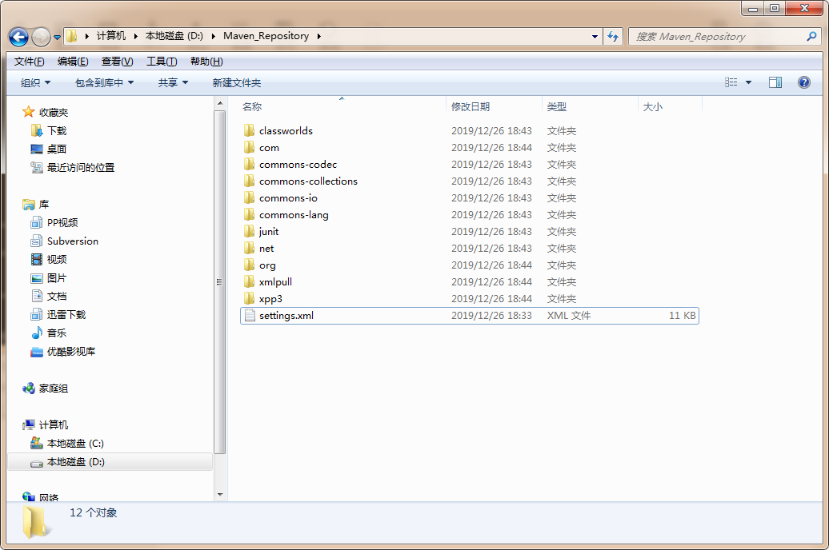The width and height of the screenshot is (829, 550).
Task: Select the commons-codec folder icon
Action: click(250, 165)
